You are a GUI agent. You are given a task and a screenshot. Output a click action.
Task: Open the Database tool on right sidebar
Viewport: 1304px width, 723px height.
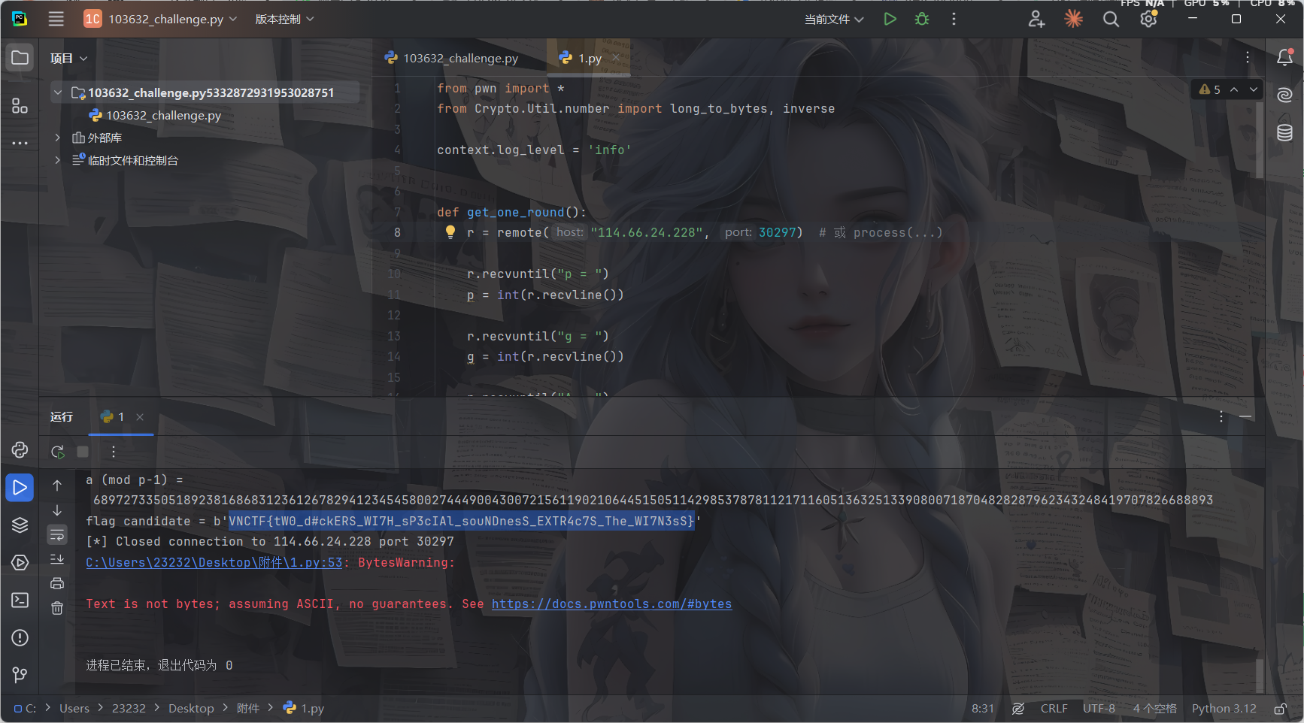tap(1284, 133)
